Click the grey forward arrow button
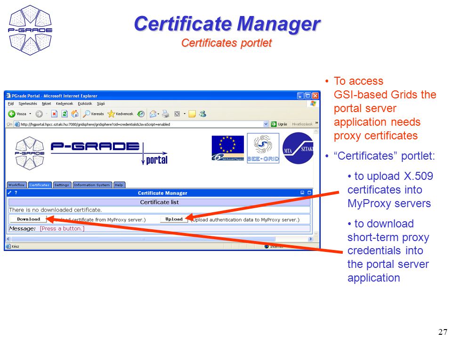This screenshot has height=339, width=452. coord(39,114)
